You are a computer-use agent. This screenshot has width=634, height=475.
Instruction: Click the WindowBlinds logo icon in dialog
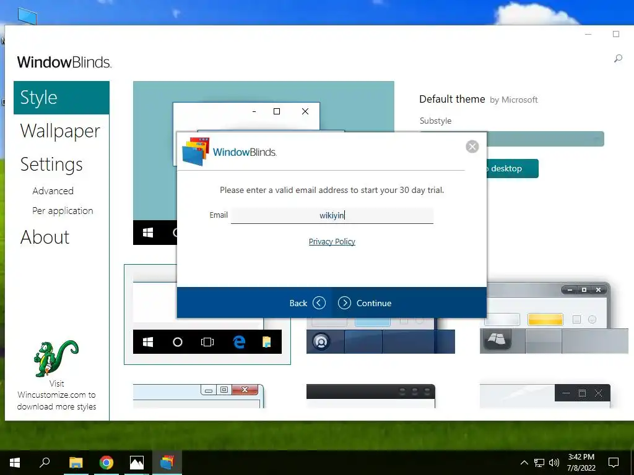click(196, 152)
